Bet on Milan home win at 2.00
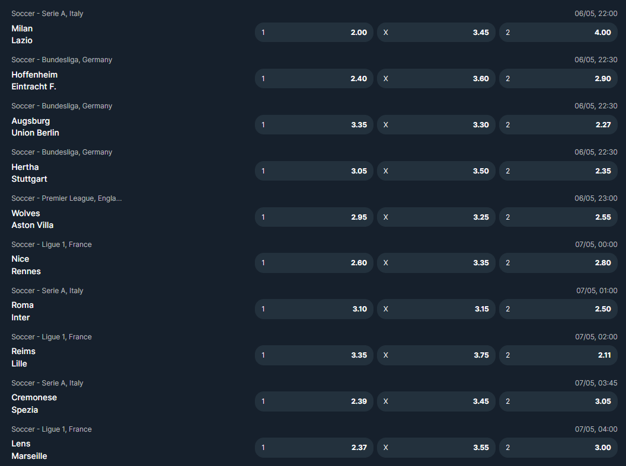Image resolution: width=626 pixels, height=466 pixels. click(314, 33)
